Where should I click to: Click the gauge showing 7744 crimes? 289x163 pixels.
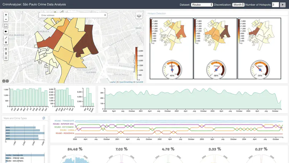216,69
